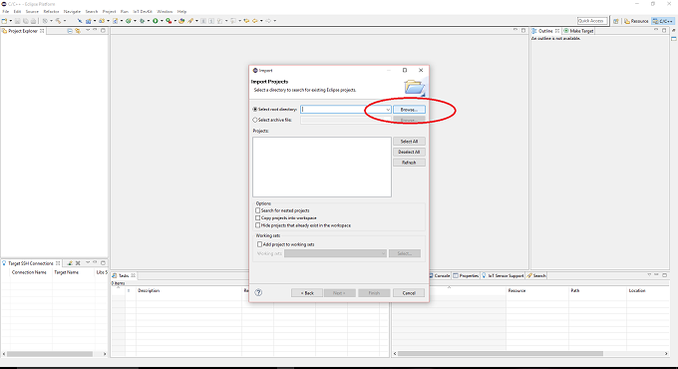Open the New wizard dropdown arrow

click(11, 21)
